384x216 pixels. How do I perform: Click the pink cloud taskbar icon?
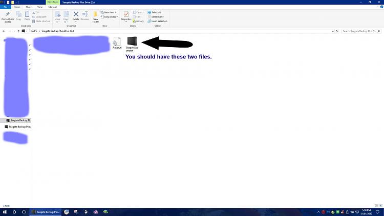coord(96,212)
